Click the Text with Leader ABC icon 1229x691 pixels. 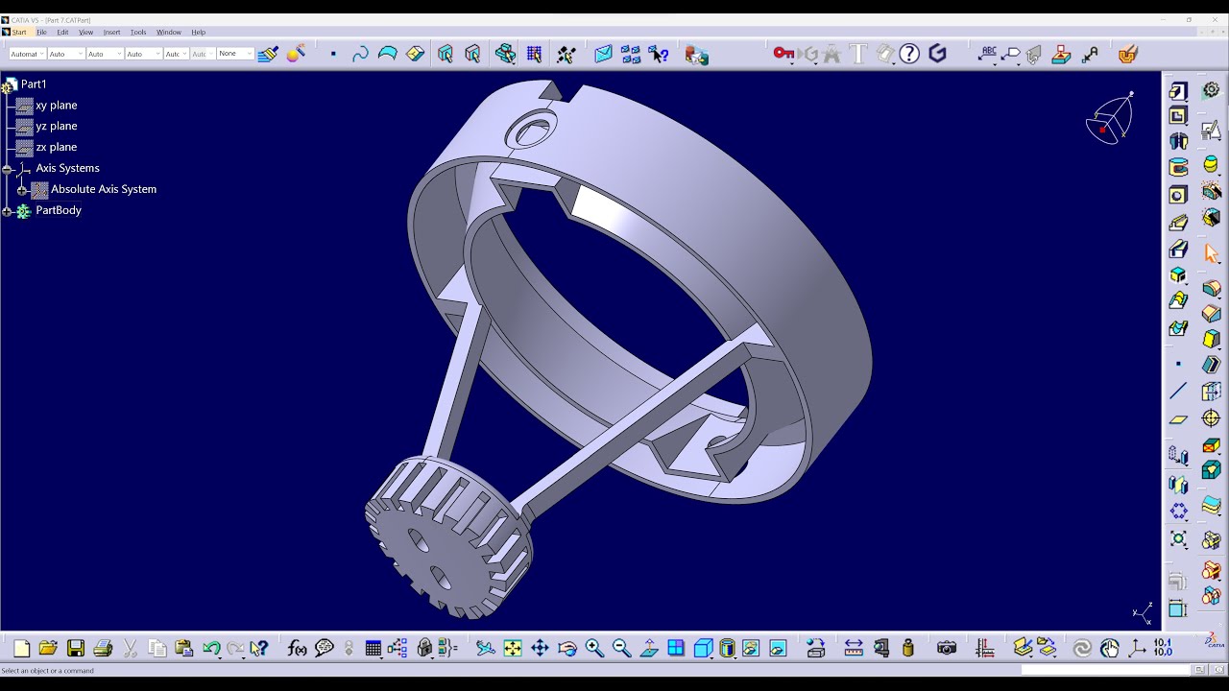point(987,54)
